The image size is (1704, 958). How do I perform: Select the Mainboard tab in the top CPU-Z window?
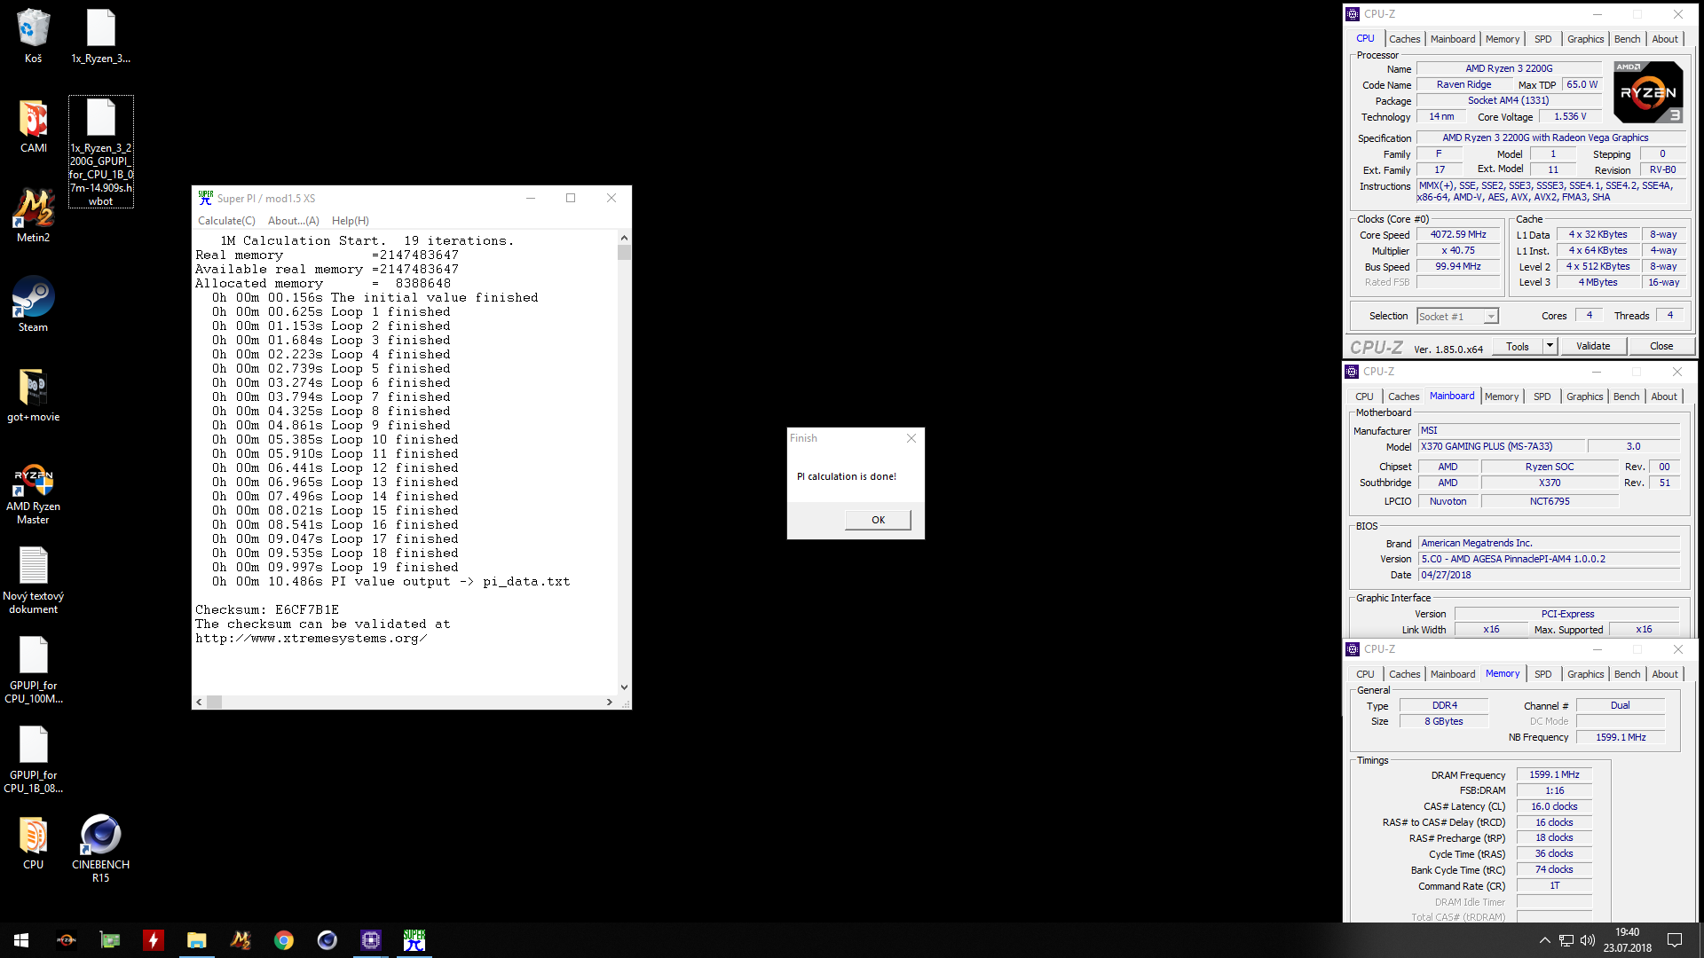click(1453, 39)
